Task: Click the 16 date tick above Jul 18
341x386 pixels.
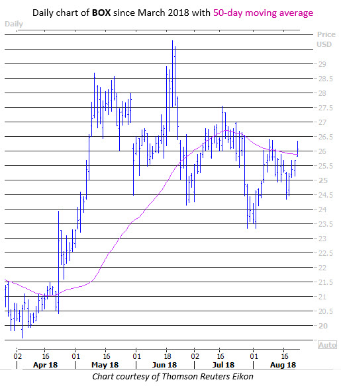Action: pos(220,356)
